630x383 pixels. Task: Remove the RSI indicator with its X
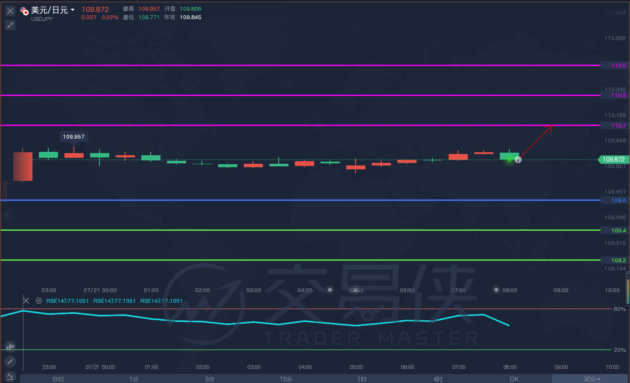point(26,301)
